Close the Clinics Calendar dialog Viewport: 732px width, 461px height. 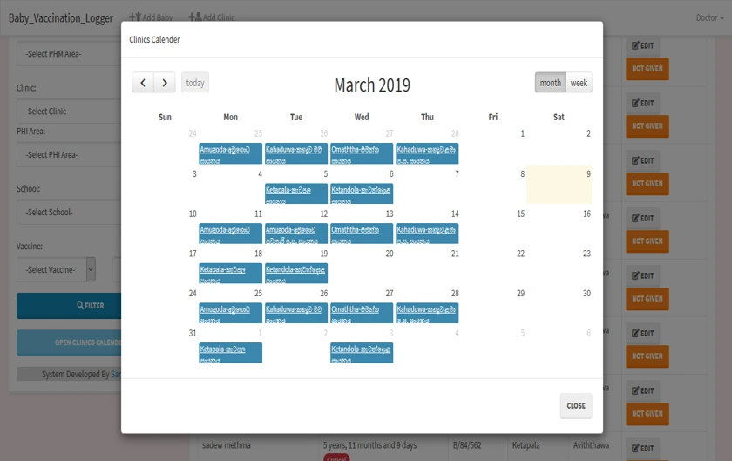575,405
